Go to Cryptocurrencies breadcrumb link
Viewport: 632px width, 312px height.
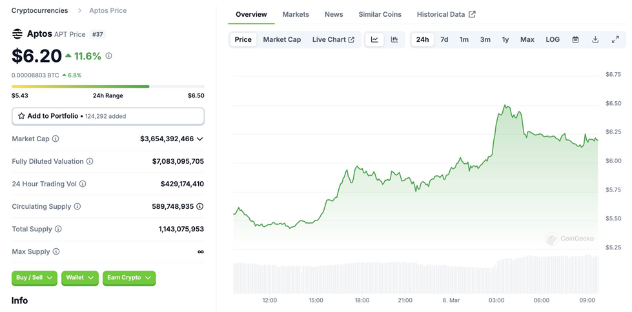tap(39, 10)
